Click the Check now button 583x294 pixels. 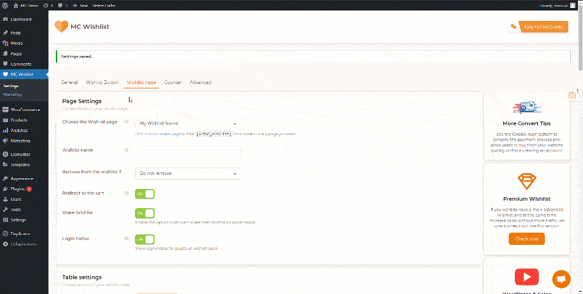[x=527, y=239]
